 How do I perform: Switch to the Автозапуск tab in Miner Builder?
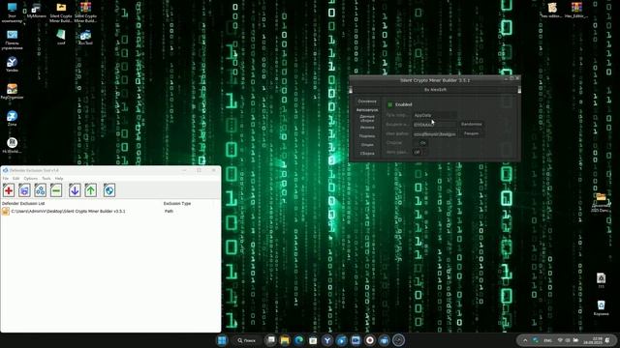[x=367, y=109]
